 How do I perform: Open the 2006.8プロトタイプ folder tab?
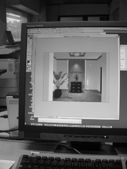pyautogui.click(x=93, y=126)
